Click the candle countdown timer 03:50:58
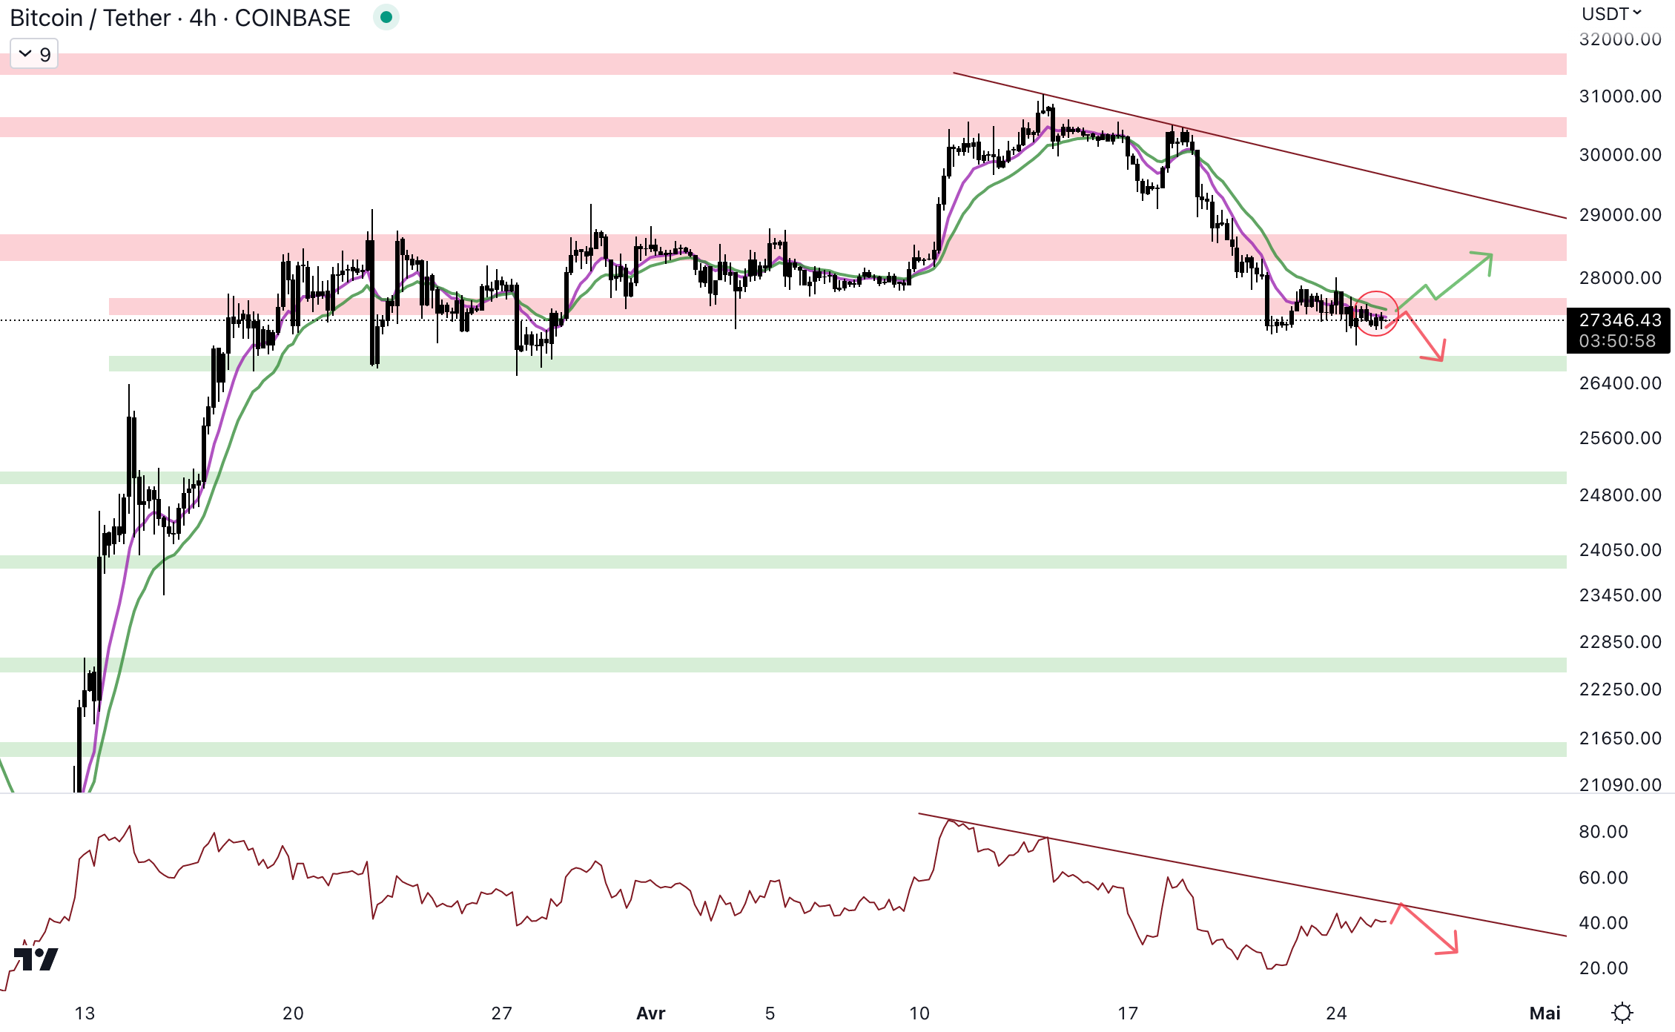 pyautogui.click(x=1617, y=341)
